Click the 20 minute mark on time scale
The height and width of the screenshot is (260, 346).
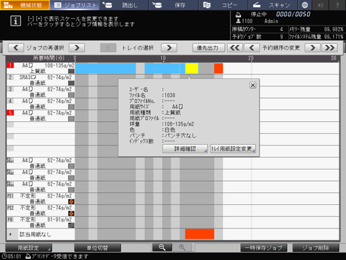tap(251, 58)
